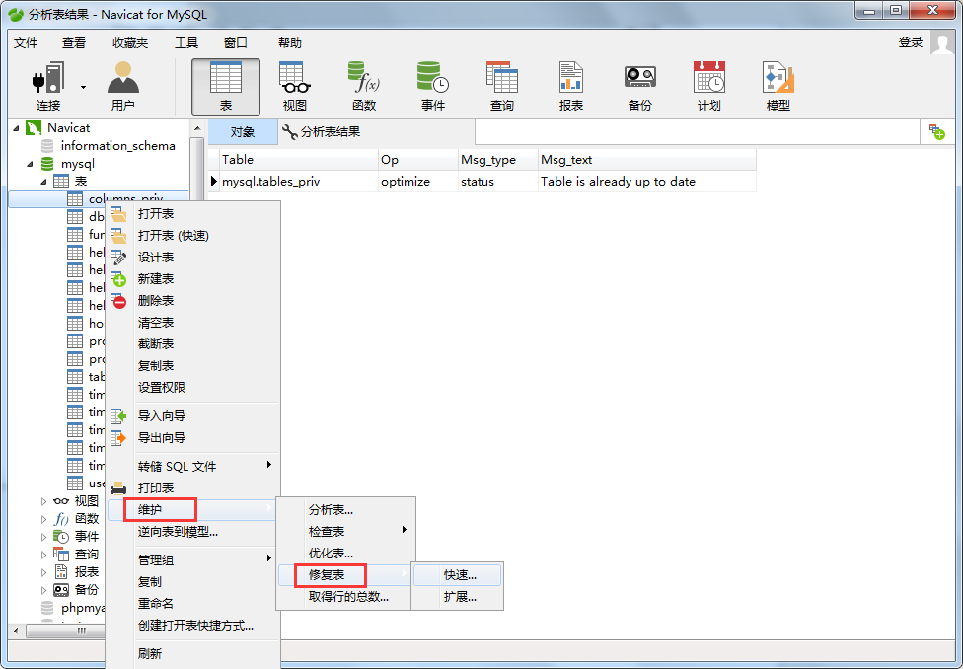Click the horizontal scrollbar left arrow
Viewport: 963px width, 669px height.
[x=17, y=631]
